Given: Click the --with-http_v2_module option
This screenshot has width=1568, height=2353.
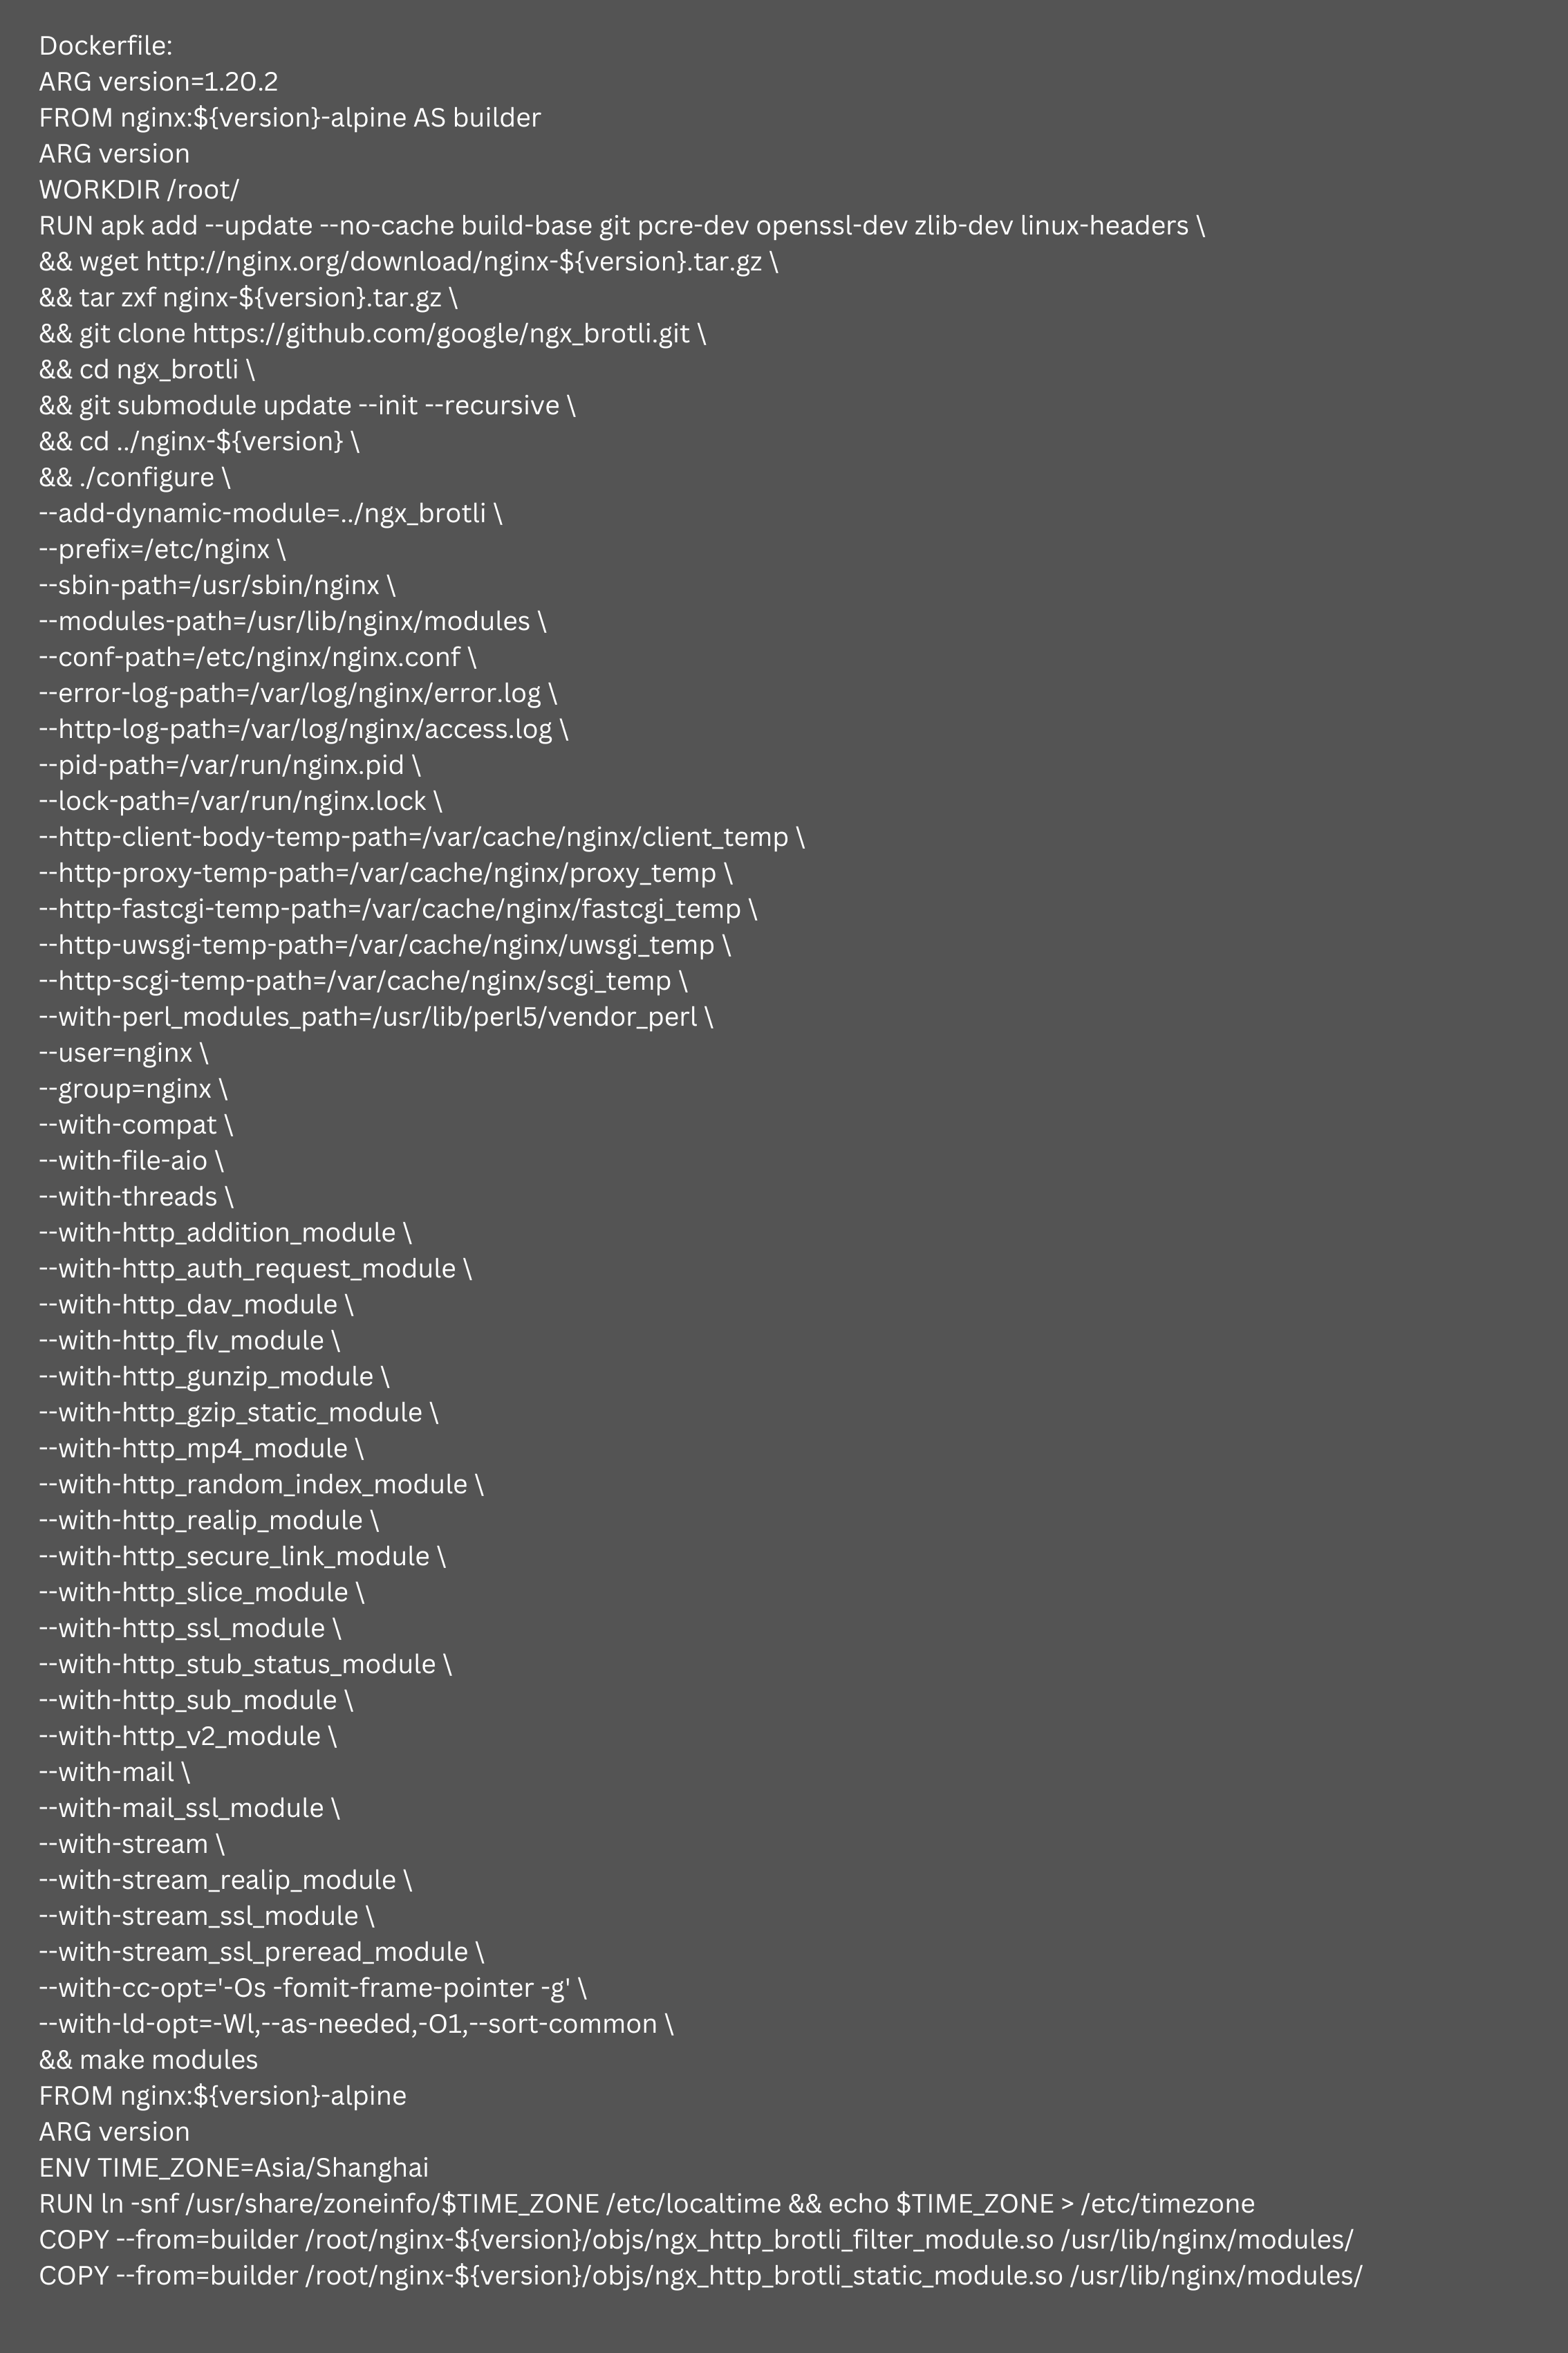Looking at the screenshot, I should tap(175, 1733).
